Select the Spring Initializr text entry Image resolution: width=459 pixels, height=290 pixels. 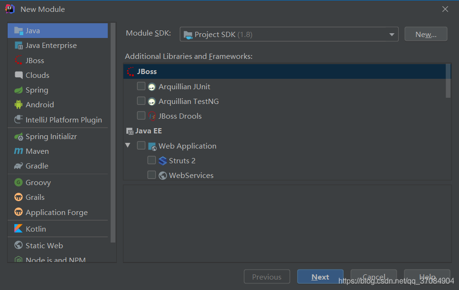point(51,137)
